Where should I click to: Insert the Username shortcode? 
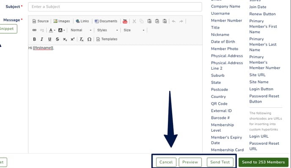220,14
